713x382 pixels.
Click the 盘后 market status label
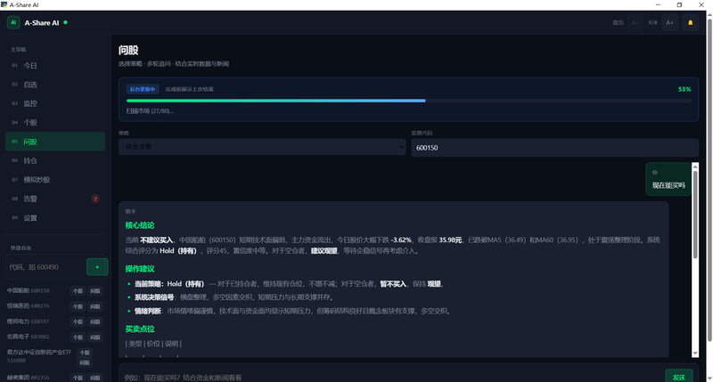pos(618,23)
